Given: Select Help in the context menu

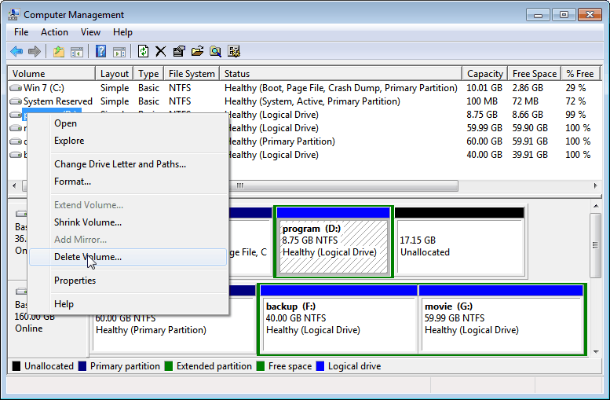Looking at the screenshot, I should (x=128, y=304).
